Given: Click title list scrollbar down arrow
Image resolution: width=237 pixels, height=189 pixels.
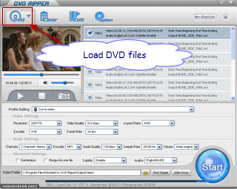Looking at the screenshot, I should 233,98.
